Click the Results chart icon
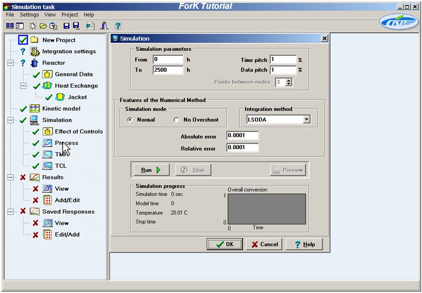 pos(35,177)
